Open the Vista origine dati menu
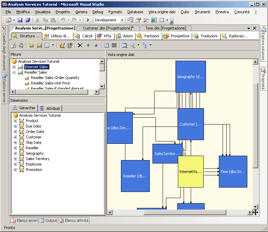Image resolution: width=268 pixels, height=232 pixels. click(162, 12)
